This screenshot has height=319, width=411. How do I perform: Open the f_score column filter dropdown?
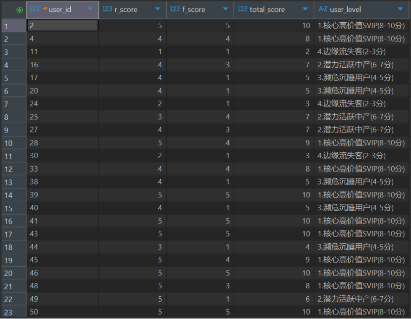225,9
